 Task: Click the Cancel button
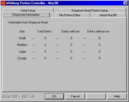click(75, 96)
